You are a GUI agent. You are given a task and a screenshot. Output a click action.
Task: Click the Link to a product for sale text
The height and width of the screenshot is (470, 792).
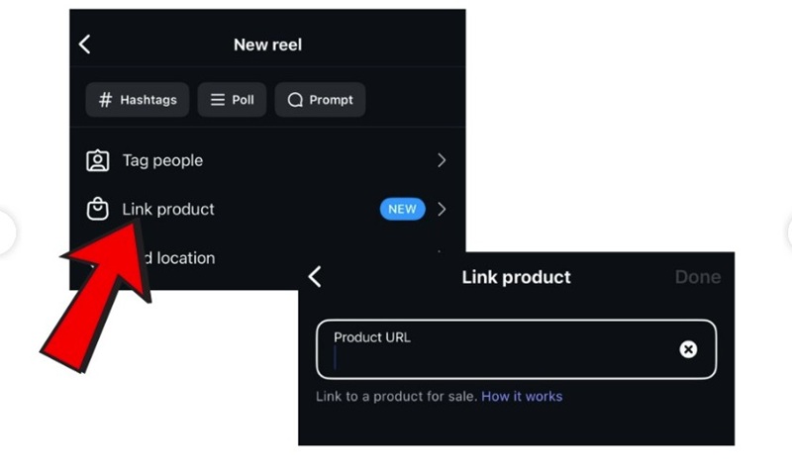click(396, 396)
